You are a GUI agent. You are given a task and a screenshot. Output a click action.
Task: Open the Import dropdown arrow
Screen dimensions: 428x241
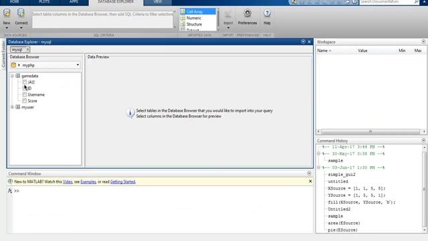pyautogui.click(x=228, y=28)
